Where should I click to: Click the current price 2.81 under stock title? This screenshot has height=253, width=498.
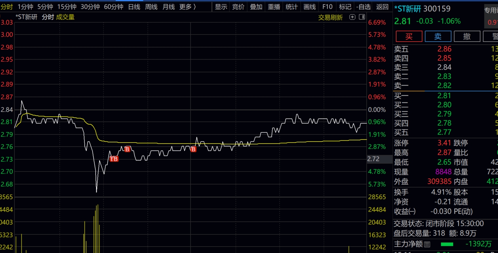(403, 21)
